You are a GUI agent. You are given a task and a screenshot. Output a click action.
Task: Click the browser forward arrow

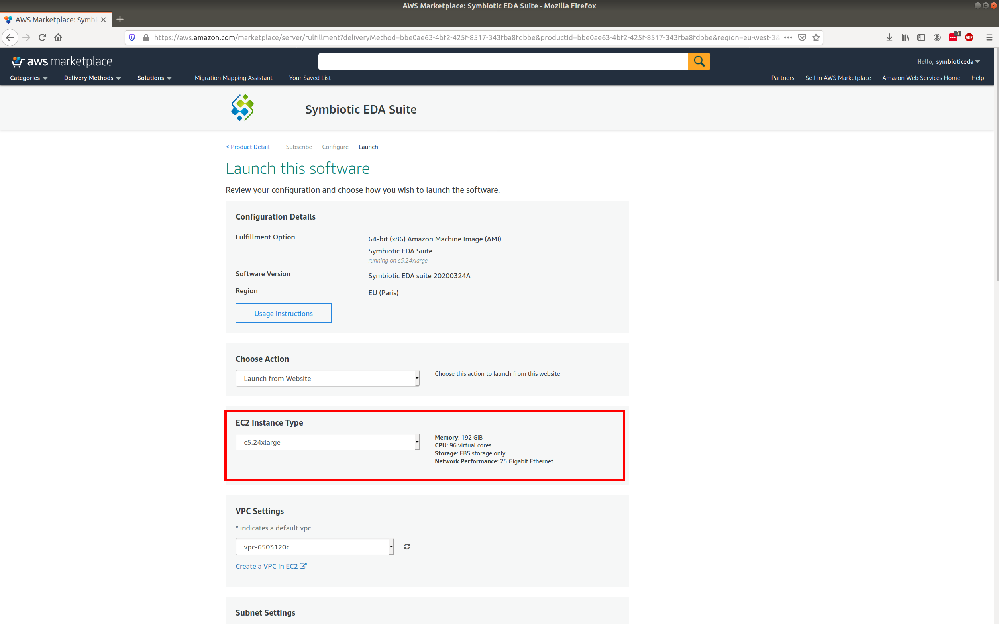(26, 37)
